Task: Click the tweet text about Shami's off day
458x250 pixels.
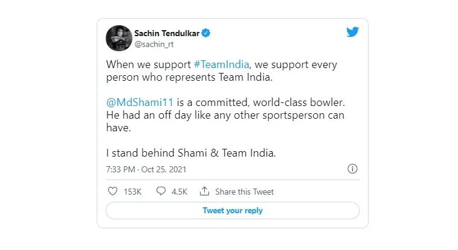Action: pos(225,121)
